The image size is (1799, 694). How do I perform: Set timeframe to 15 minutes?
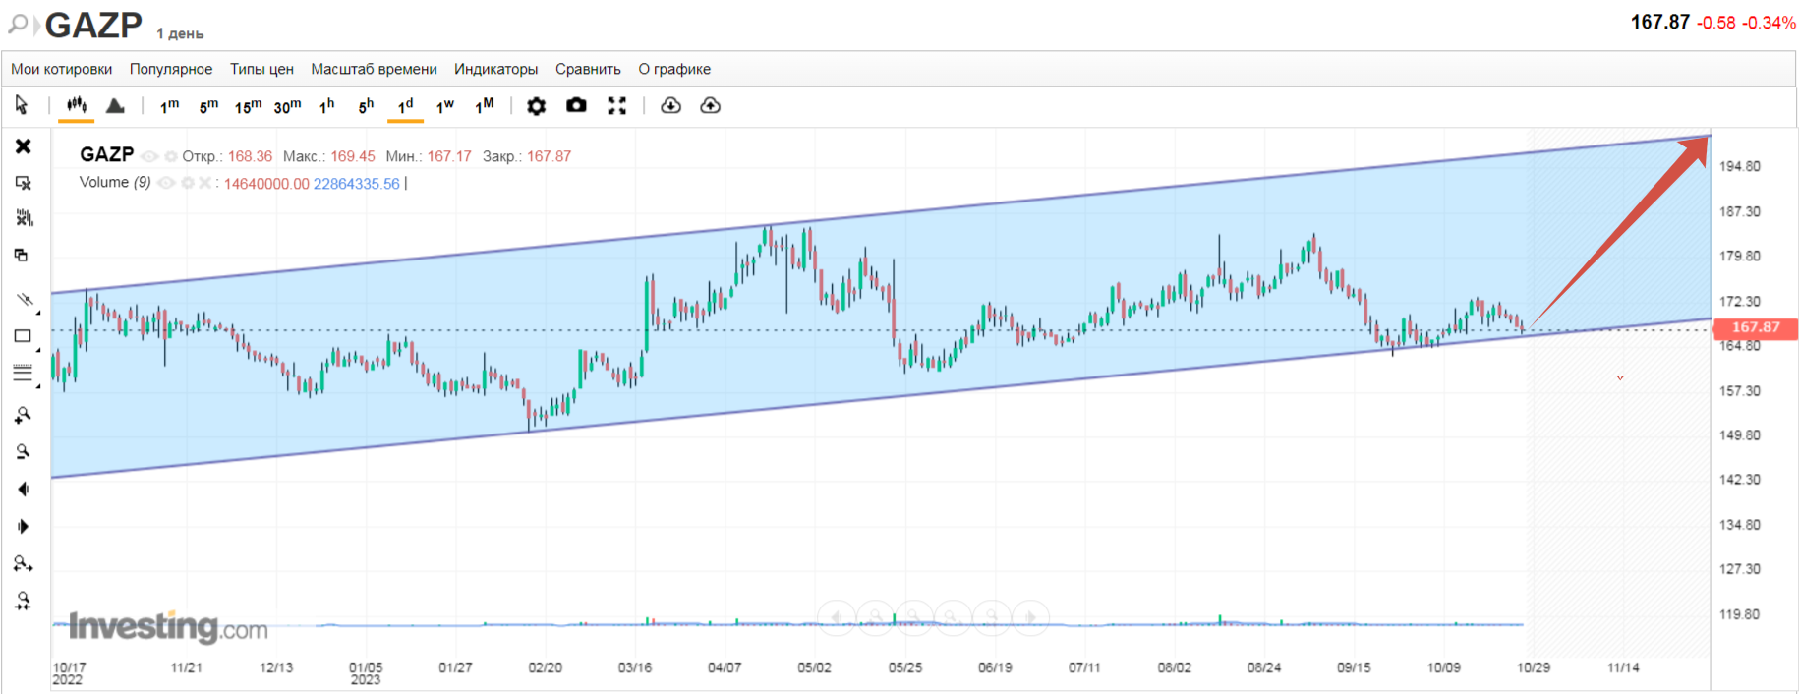coord(248,105)
